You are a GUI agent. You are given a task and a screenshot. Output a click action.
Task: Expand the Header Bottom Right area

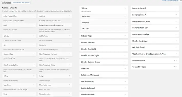coord(104,55)
